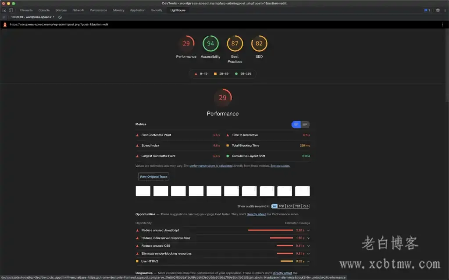
Task: Toggle the device toolbar icon
Action: 11,10
